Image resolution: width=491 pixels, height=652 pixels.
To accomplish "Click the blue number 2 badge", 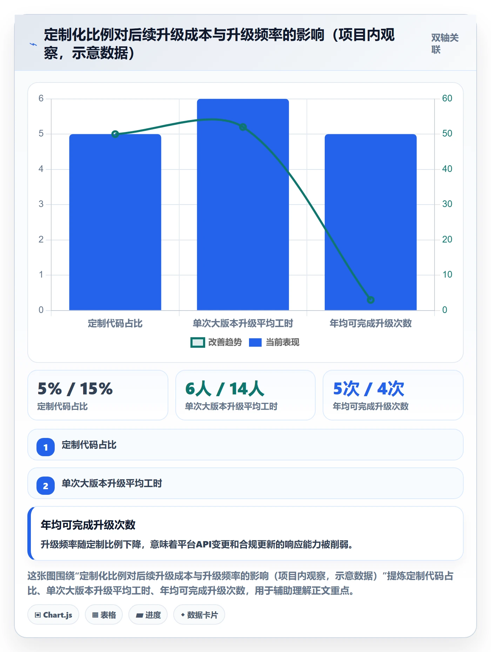I will click(46, 486).
